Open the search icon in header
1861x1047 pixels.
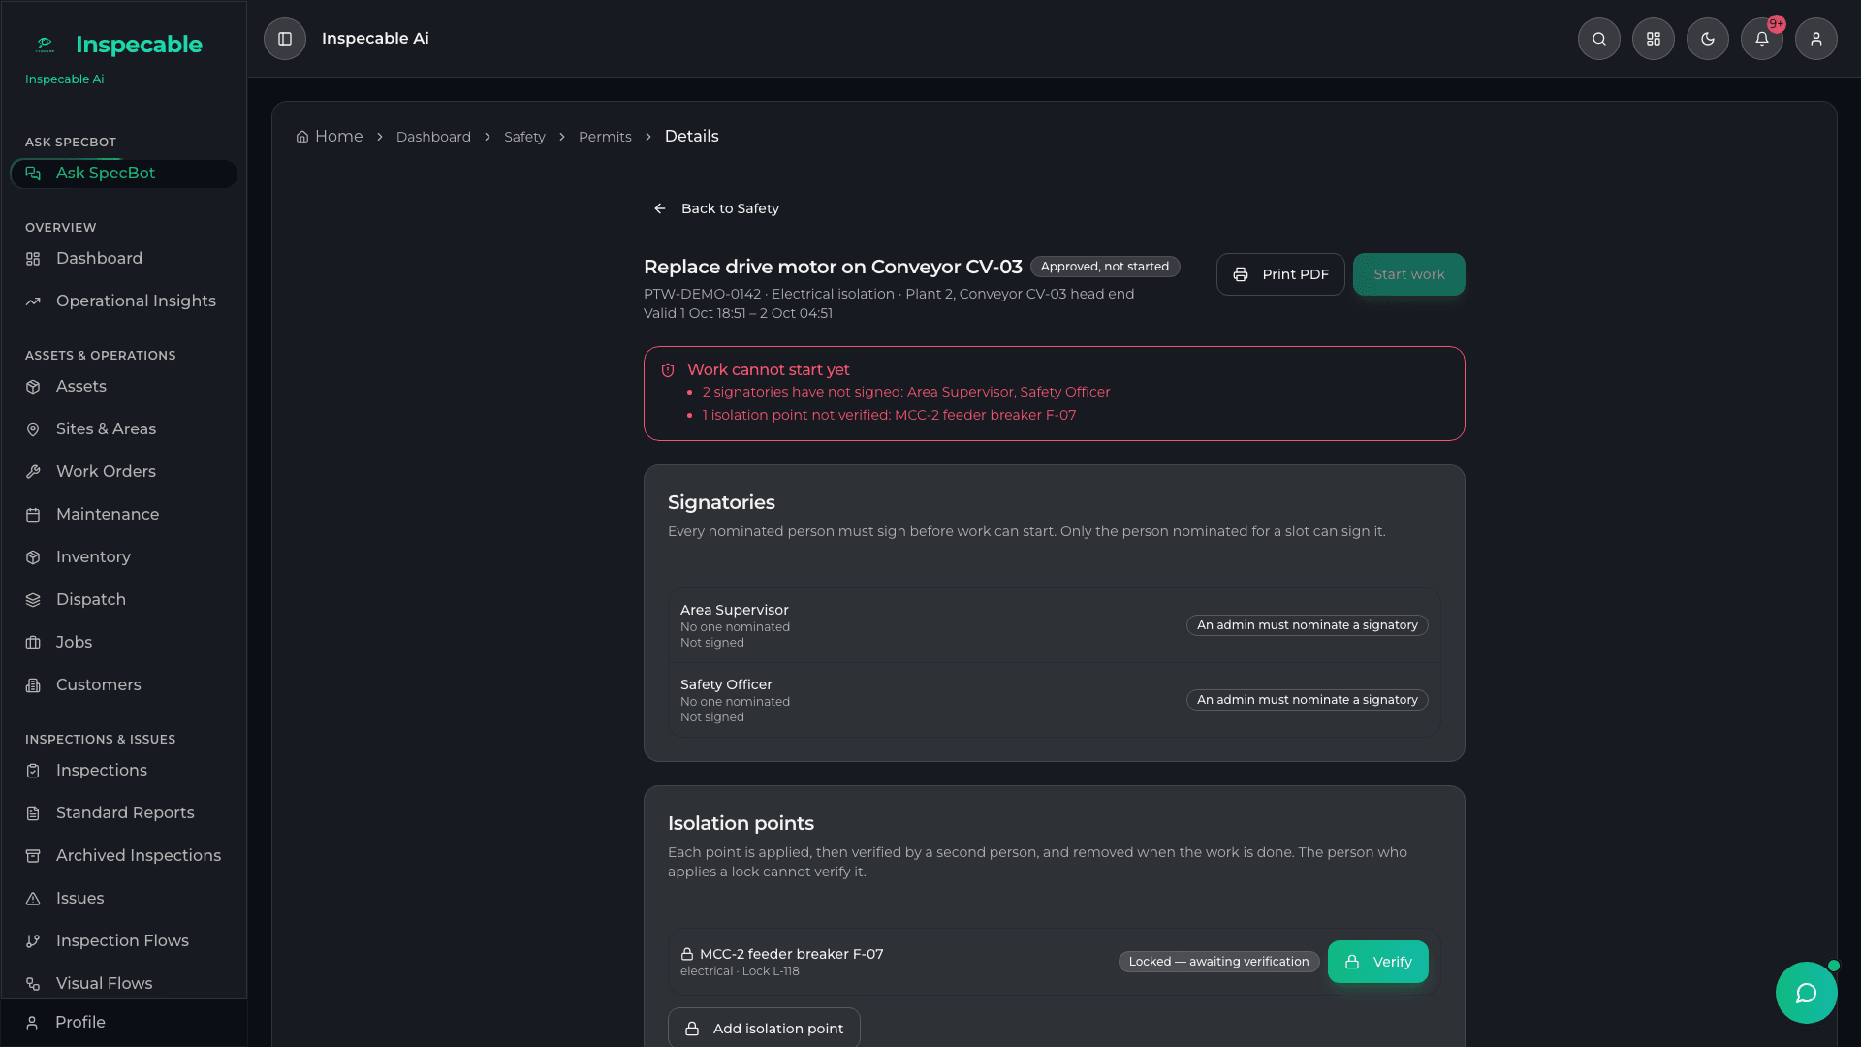tap(1599, 39)
